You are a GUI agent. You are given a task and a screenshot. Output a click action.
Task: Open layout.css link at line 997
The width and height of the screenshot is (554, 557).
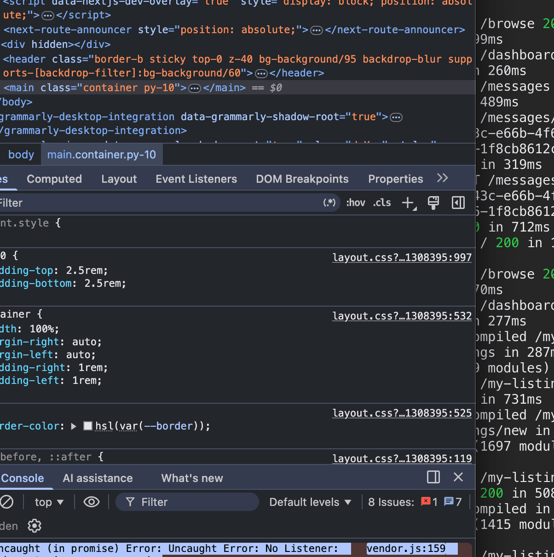click(402, 258)
